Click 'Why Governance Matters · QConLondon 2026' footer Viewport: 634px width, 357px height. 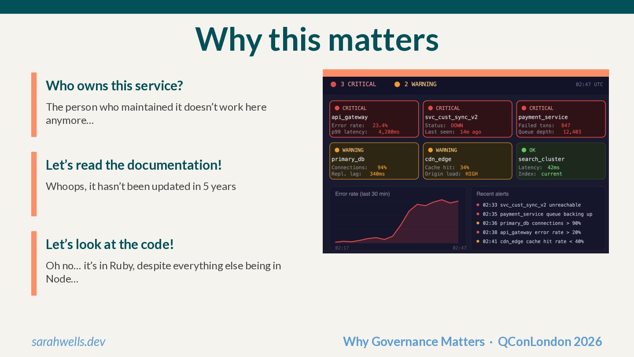tap(472, 342)
